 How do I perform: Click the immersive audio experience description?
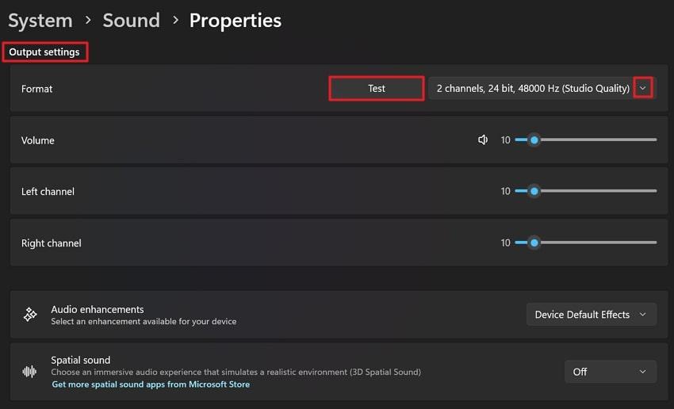tap(236, 372)
